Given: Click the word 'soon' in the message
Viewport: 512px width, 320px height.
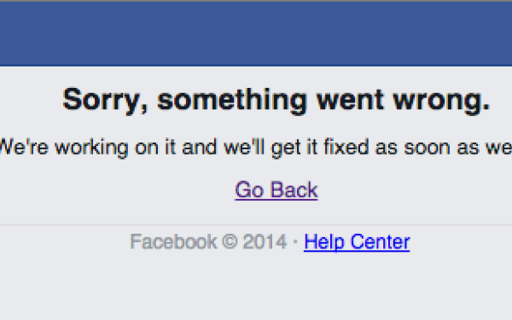Looking at the screenshot, I should (x=427, y=148).
